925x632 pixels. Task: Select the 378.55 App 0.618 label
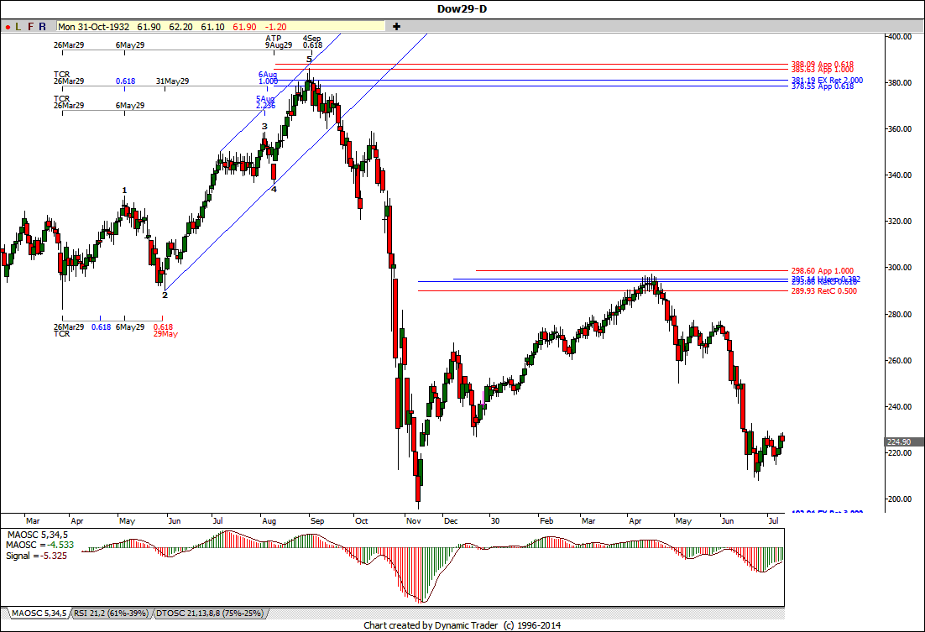823,86
